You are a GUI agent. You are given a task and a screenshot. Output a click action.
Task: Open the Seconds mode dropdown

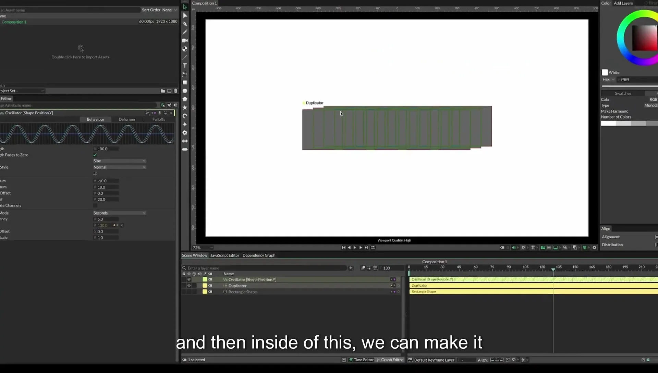click(x=119, y=213)
